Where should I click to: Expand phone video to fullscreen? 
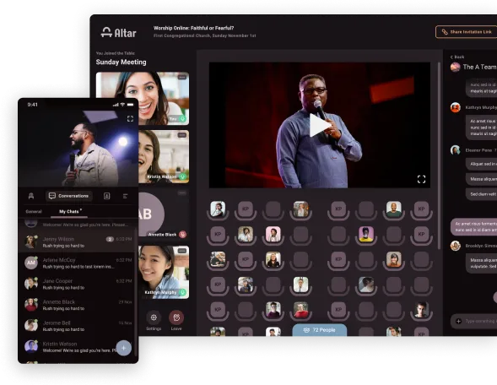tap(130, 118)
